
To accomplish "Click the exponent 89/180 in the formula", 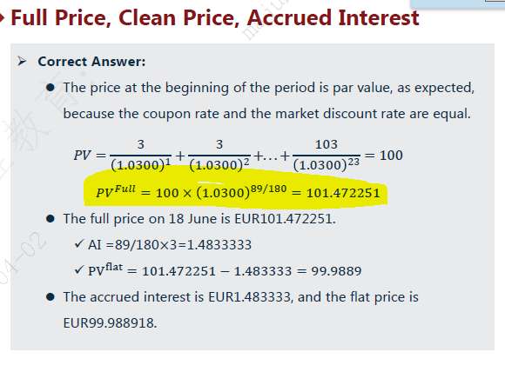I will (268, 189).
